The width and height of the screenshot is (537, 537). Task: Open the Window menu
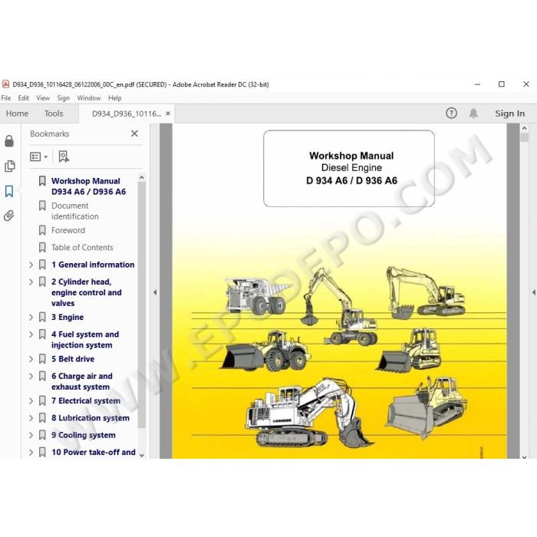tap(89, 98)
